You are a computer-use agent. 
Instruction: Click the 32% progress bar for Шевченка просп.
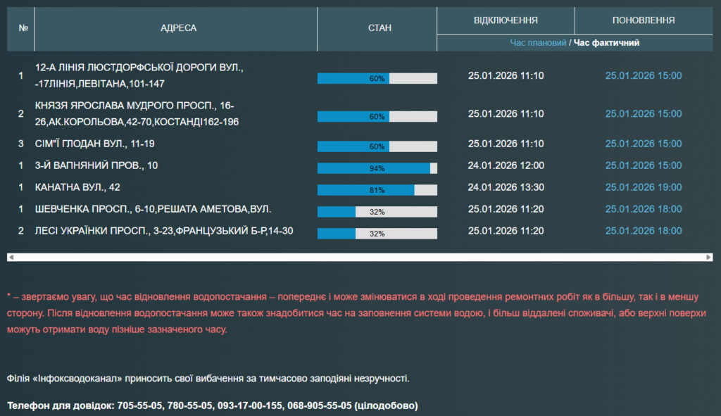[x=377, y=212]
